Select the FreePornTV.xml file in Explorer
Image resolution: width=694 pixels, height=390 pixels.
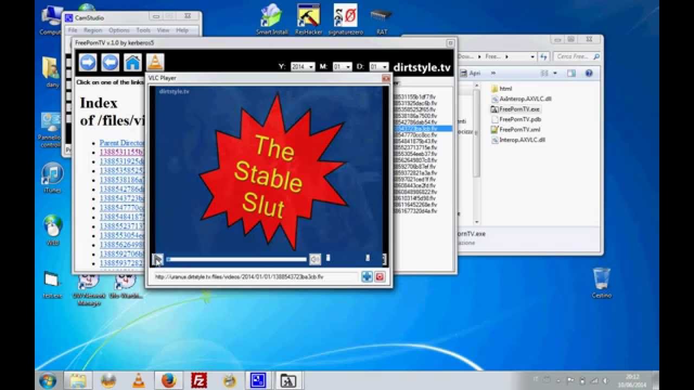click(x=516, y=129)
